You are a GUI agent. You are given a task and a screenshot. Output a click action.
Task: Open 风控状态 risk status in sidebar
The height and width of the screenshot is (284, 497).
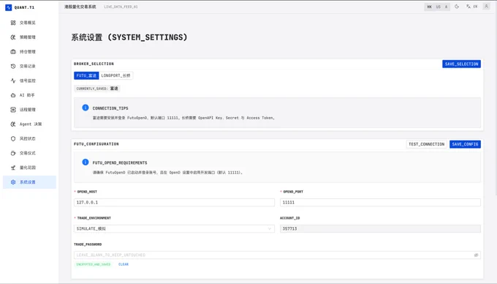pos(29,138)
